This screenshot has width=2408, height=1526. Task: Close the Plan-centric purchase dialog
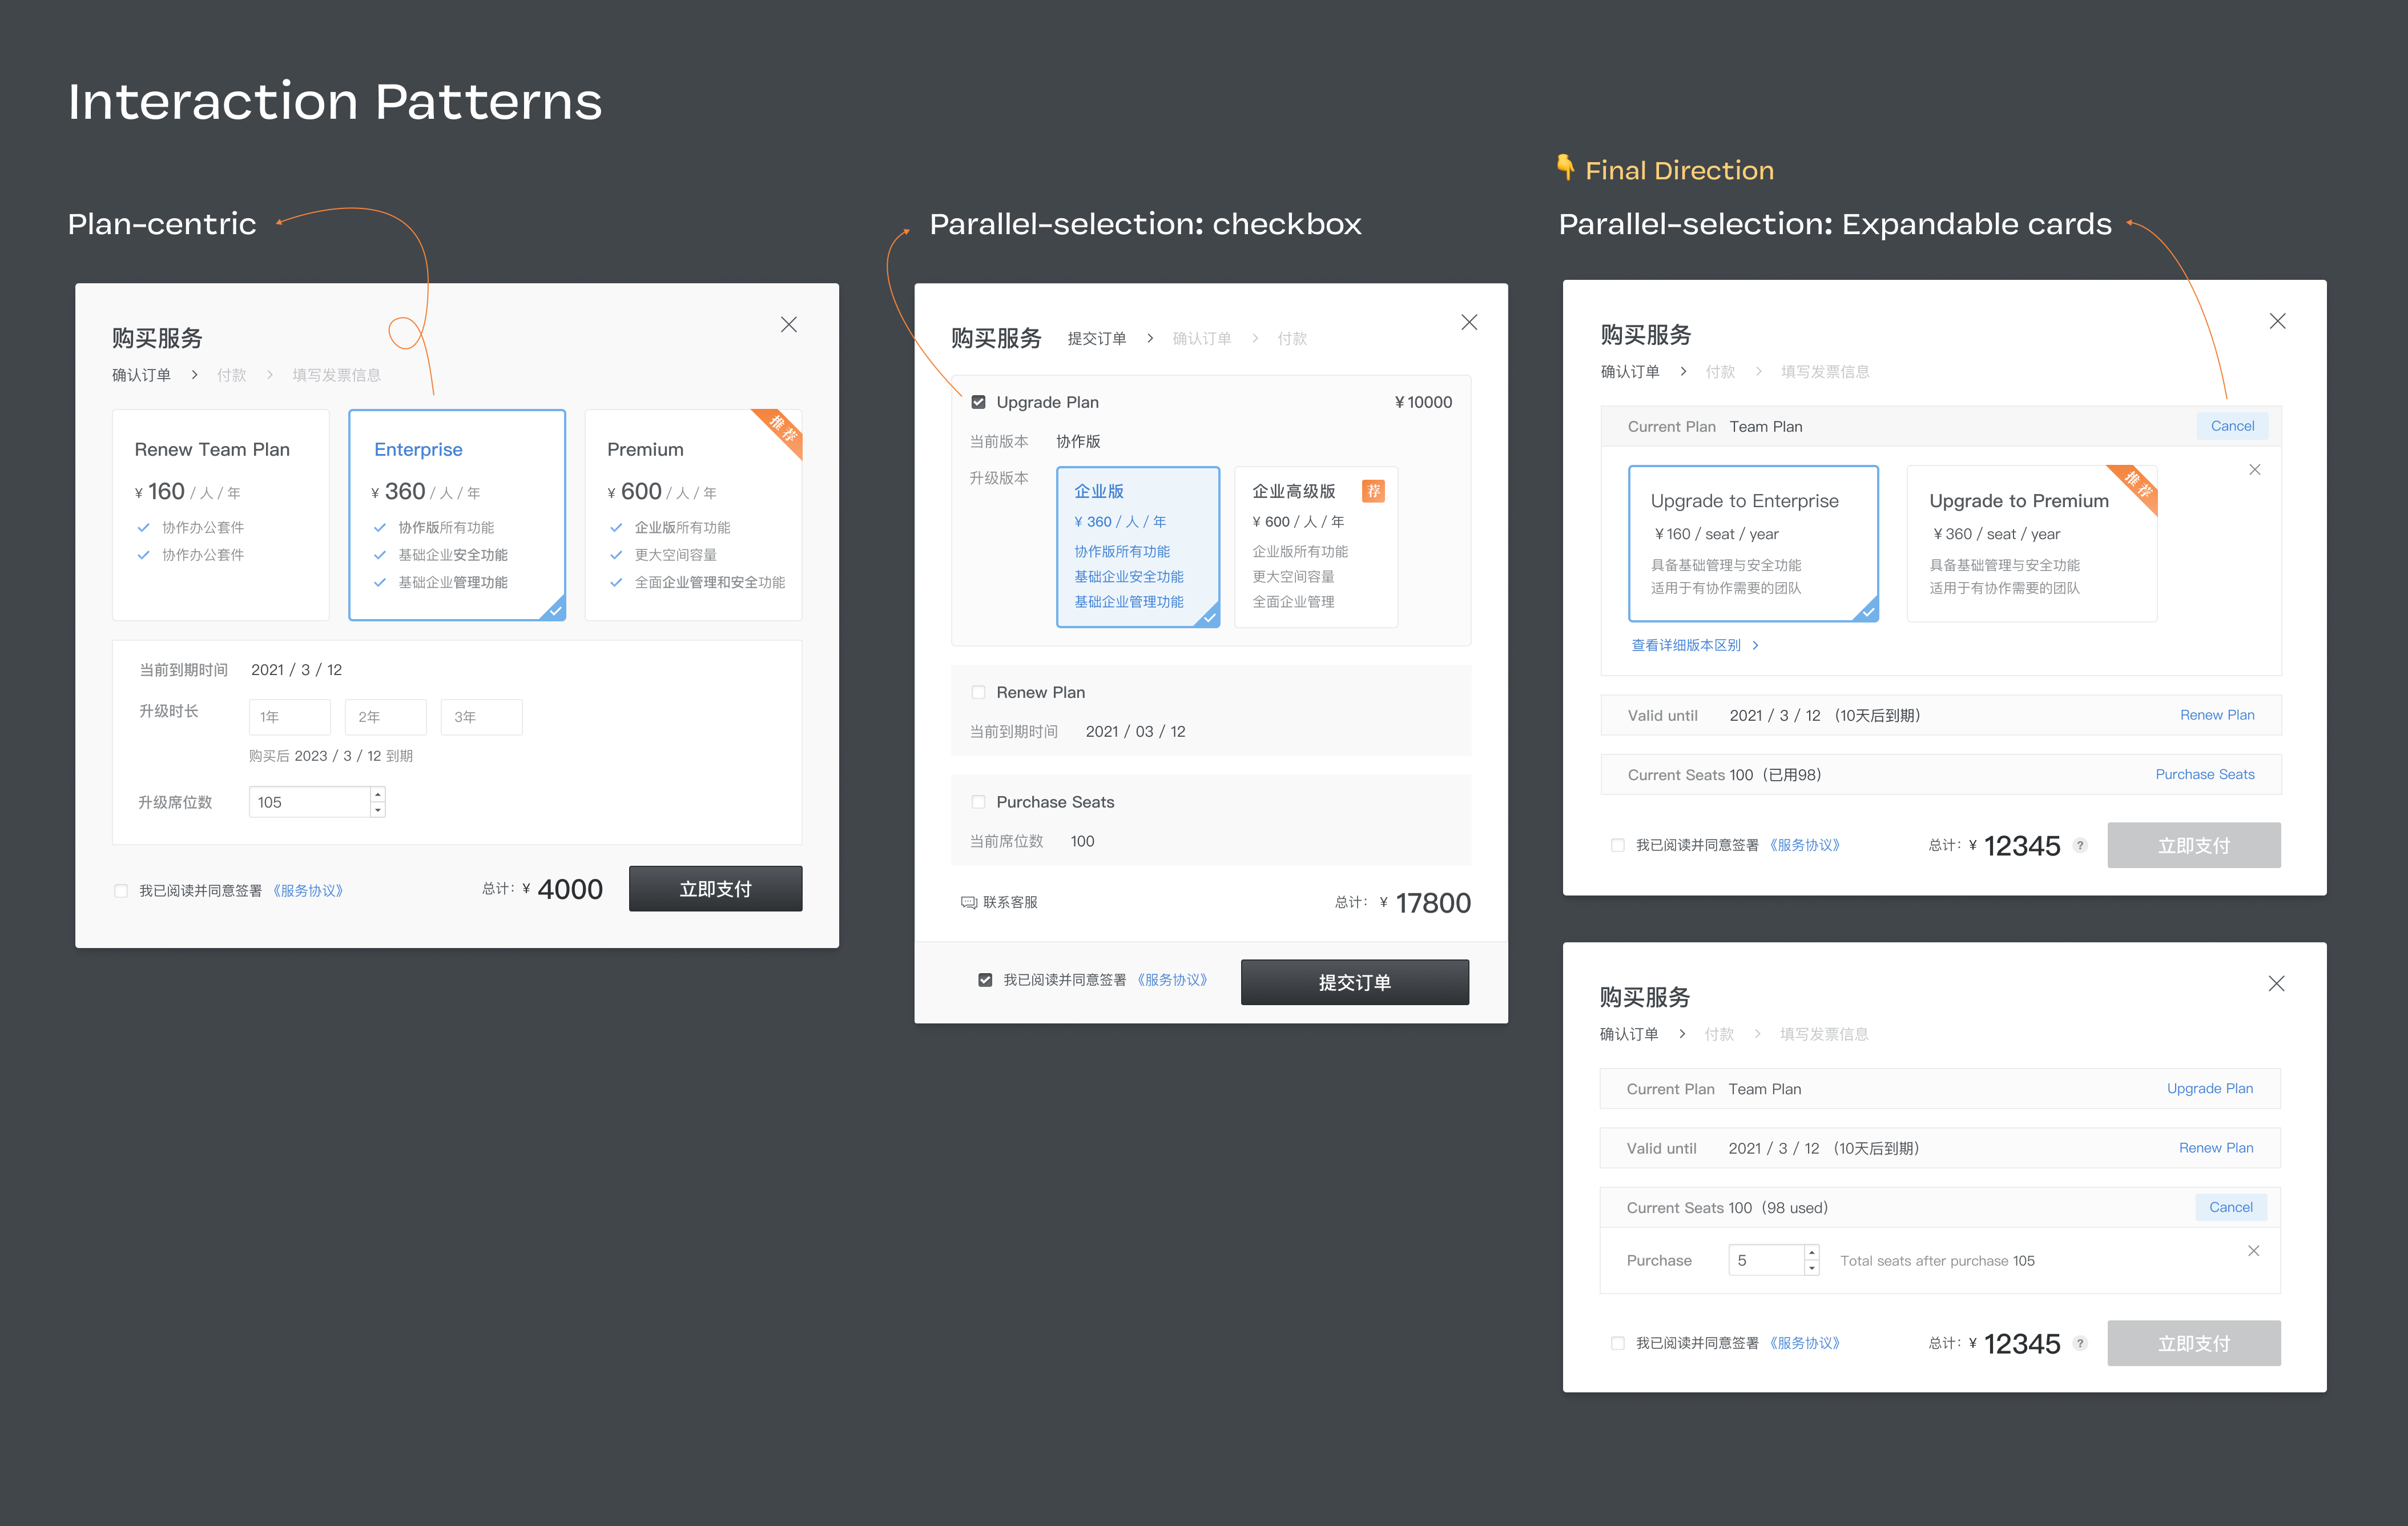788,324
